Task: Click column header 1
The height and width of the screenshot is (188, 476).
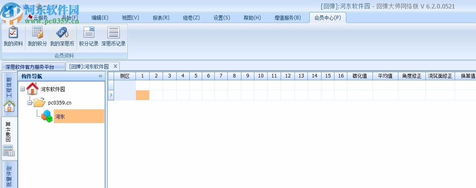Action: coord(142,76)
